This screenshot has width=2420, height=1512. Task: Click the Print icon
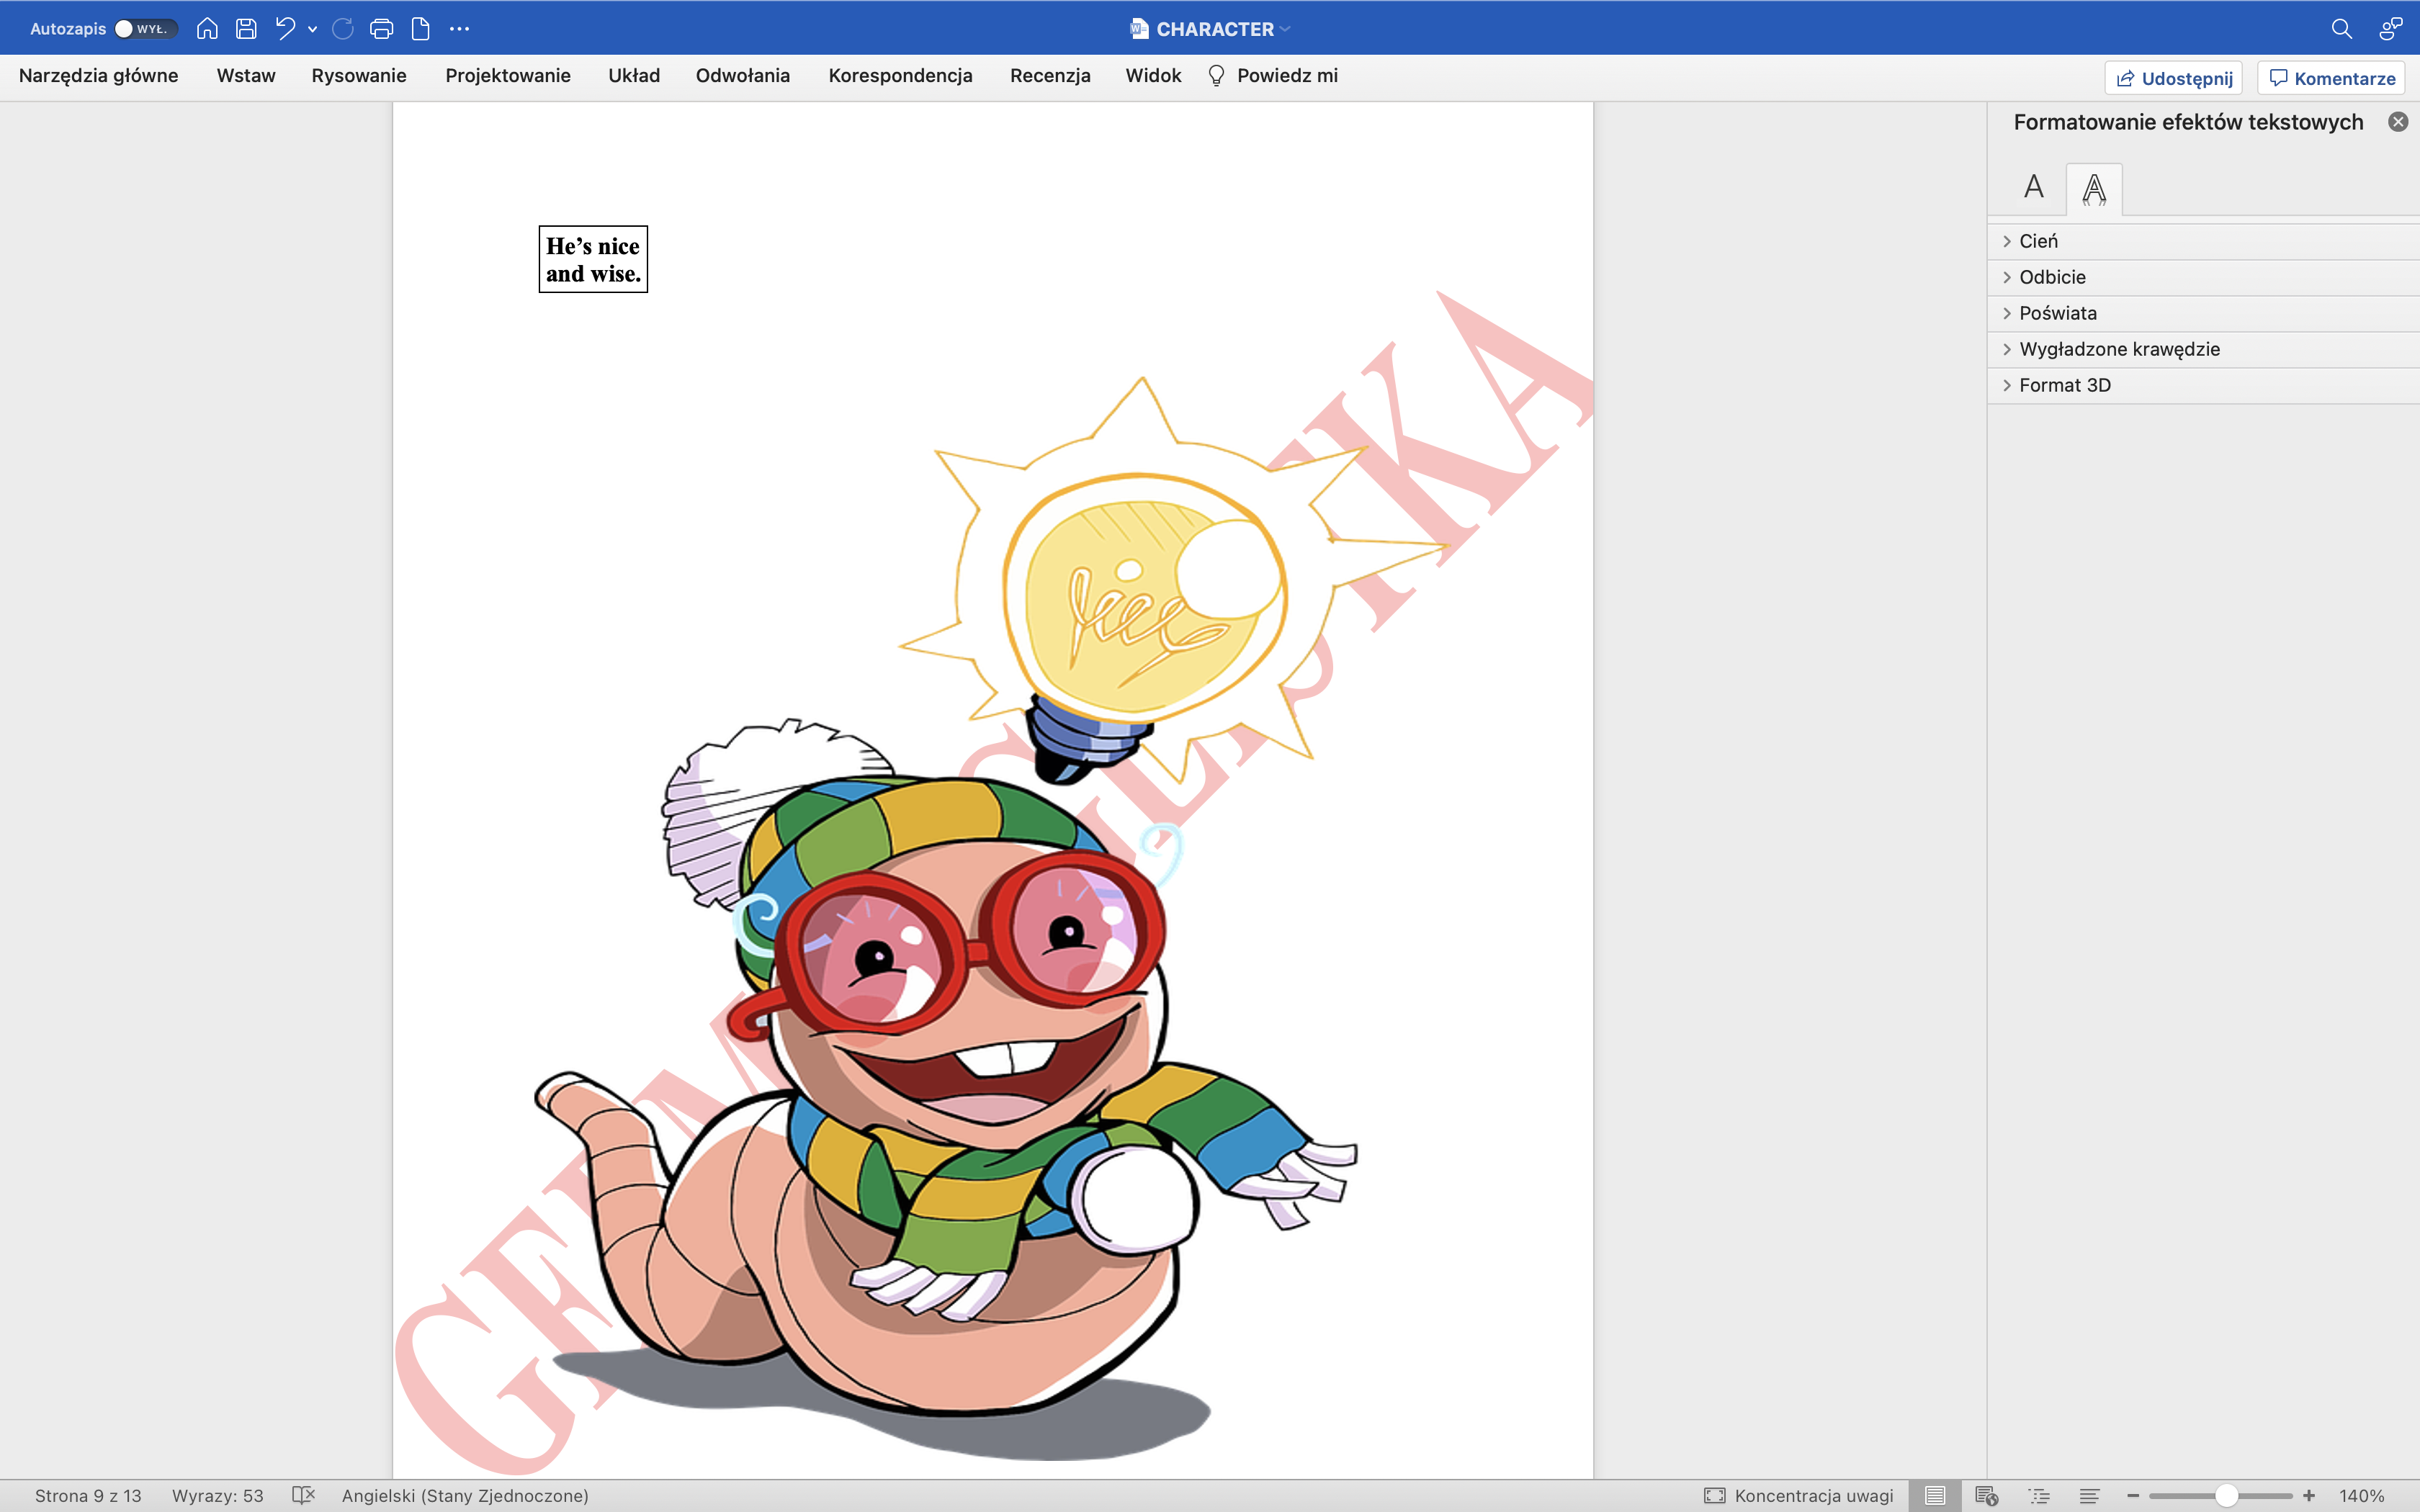(x=381, y=29)
